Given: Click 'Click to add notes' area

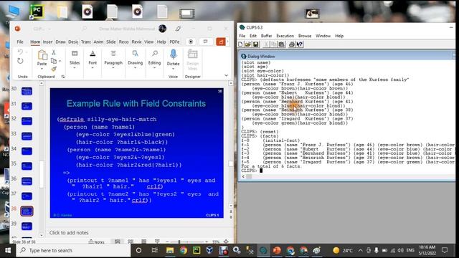Looking at the screenshot, I should pos(69,232).
